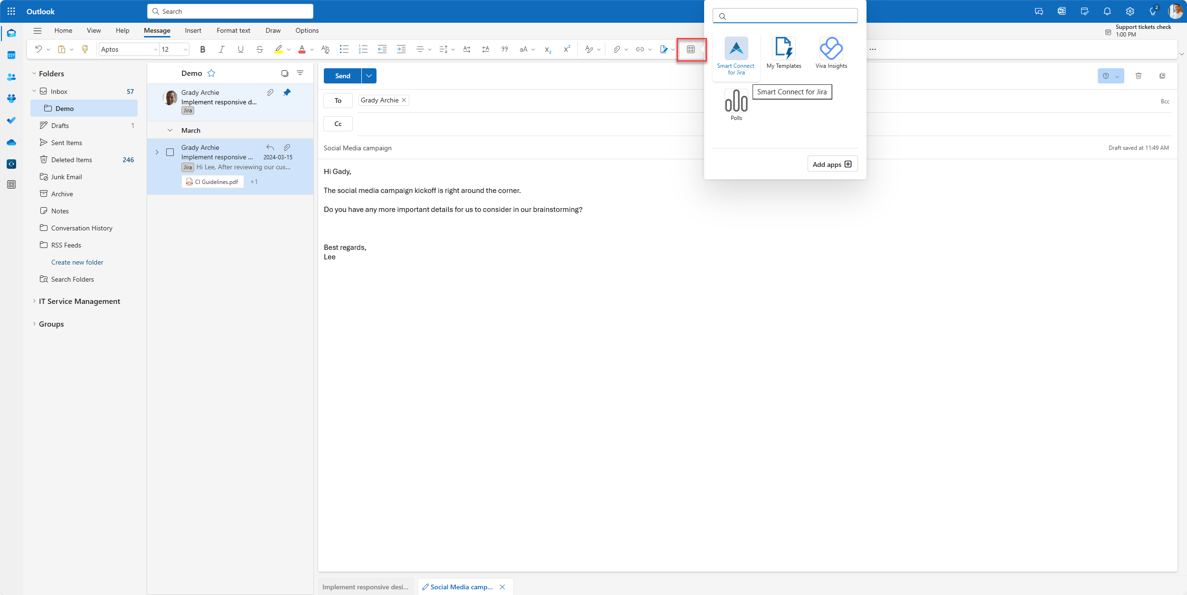Switch to the Draw tab
This screenshot has height=595, width=1187.
(273, 30)
